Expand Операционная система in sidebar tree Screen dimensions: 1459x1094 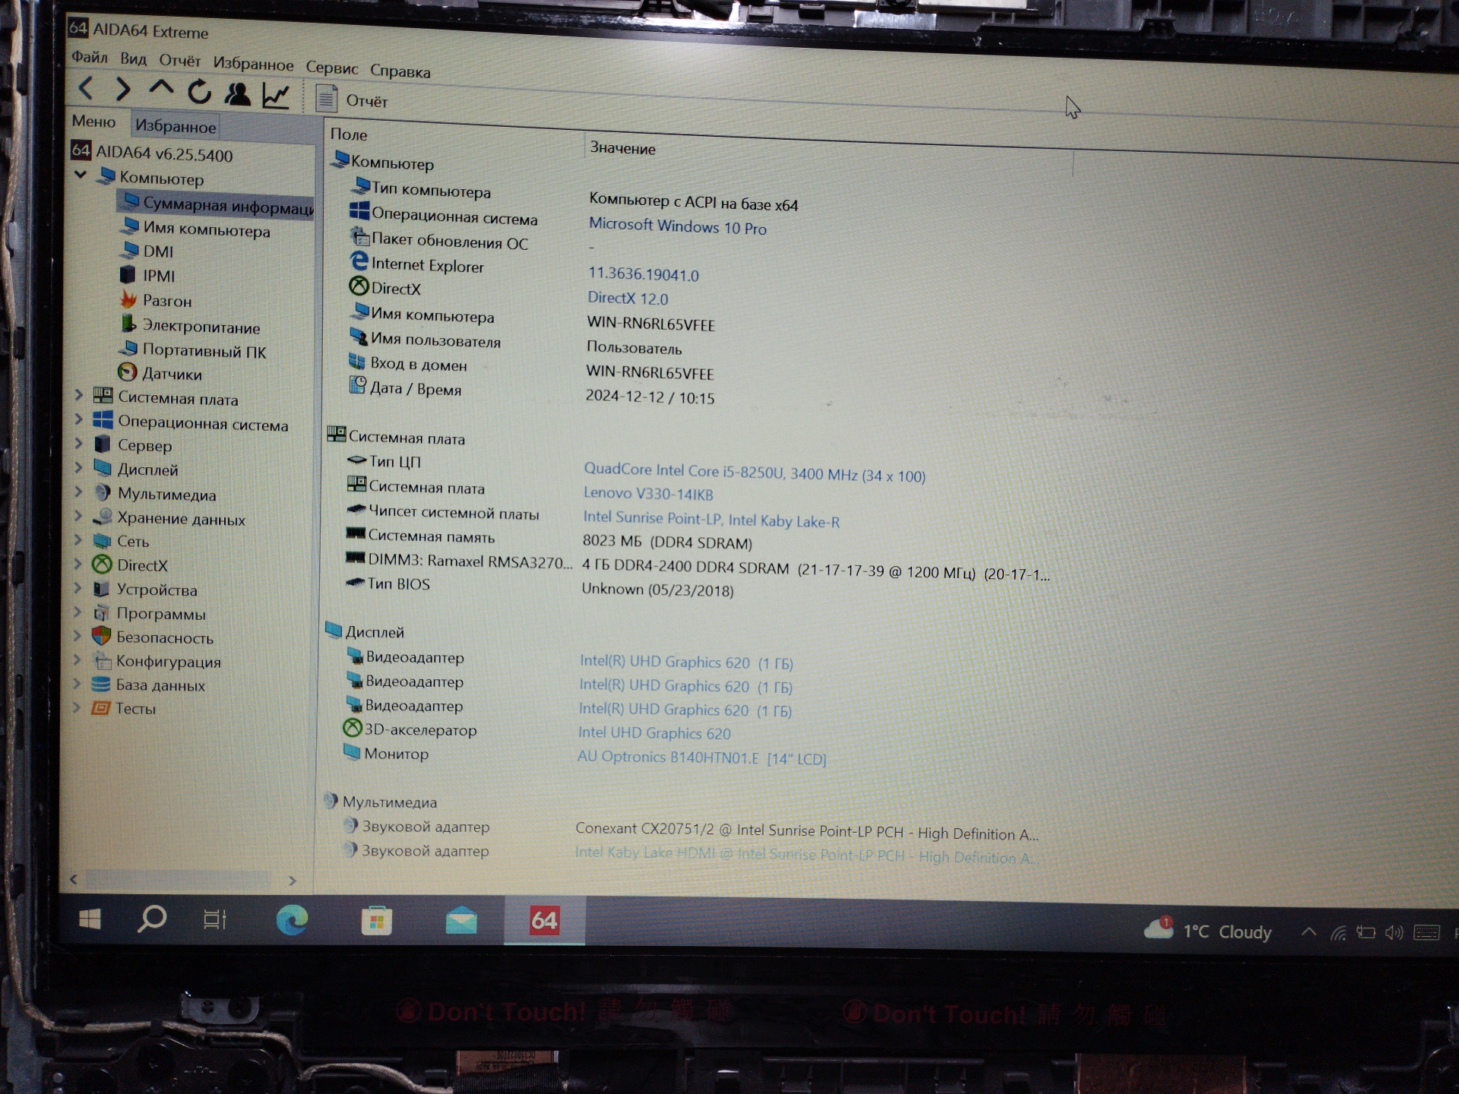(x=78, y=419)
